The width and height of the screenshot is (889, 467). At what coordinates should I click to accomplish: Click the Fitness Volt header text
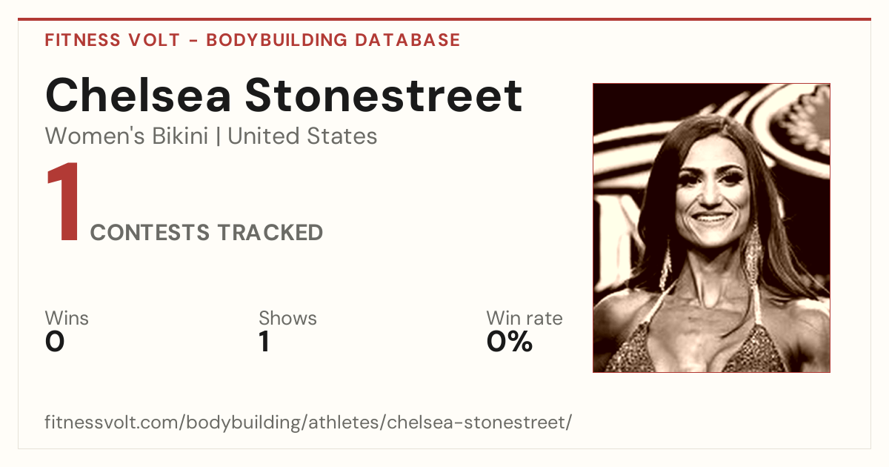[x=113, y=40]
